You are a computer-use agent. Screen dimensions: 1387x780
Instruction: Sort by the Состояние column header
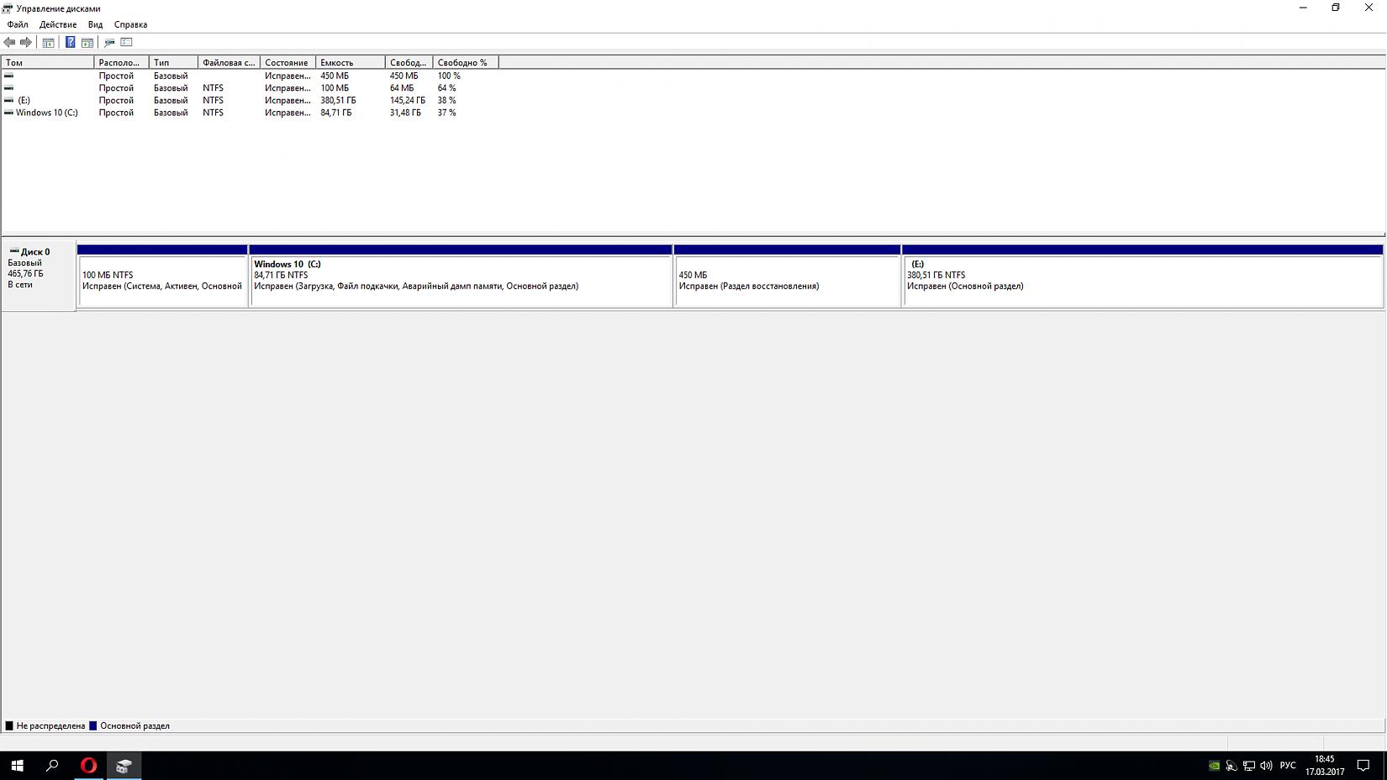coord(288,62)
